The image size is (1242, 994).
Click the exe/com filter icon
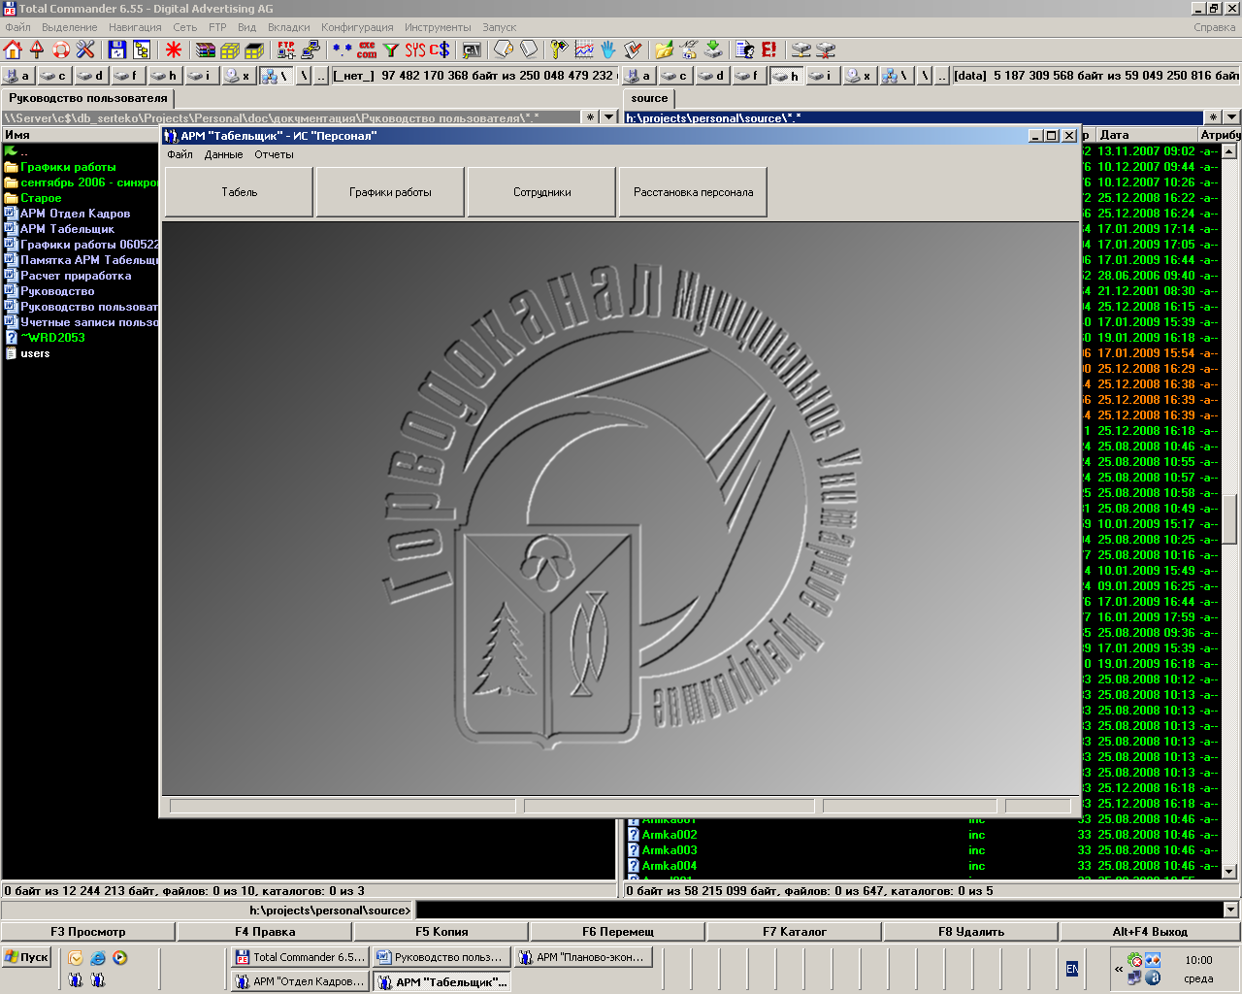tap(367, 50)
